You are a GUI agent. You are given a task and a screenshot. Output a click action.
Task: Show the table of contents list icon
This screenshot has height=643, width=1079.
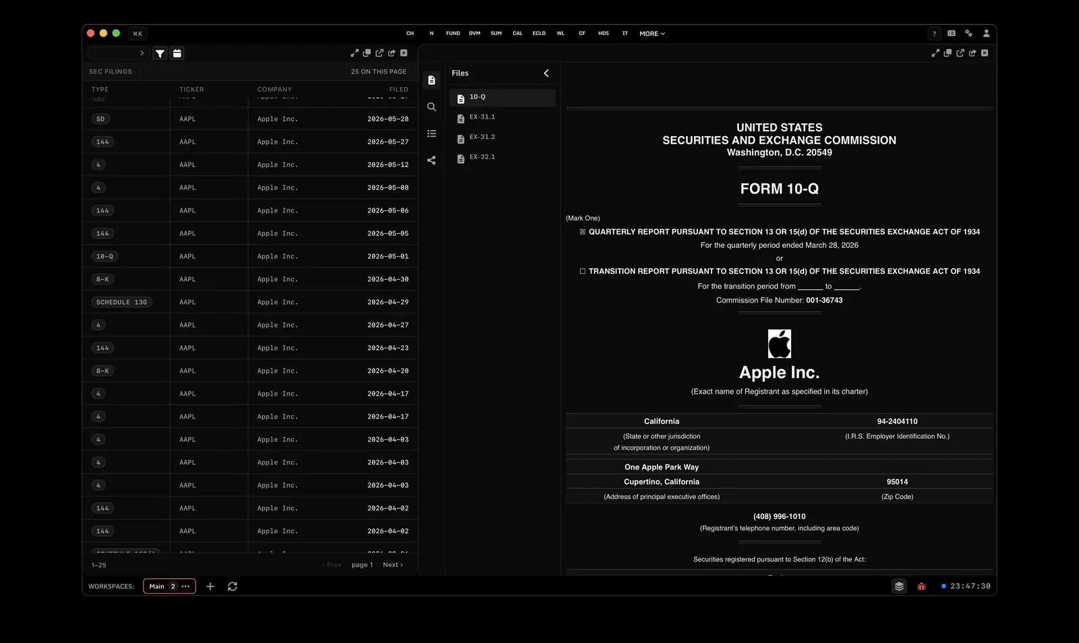coord(432,134)
